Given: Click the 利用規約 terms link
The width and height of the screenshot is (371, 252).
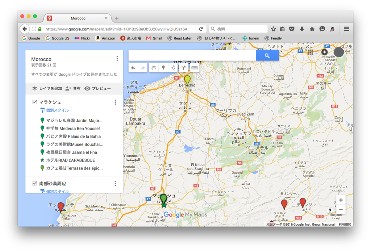Looking at the screenshot, I should click(345, 224).
